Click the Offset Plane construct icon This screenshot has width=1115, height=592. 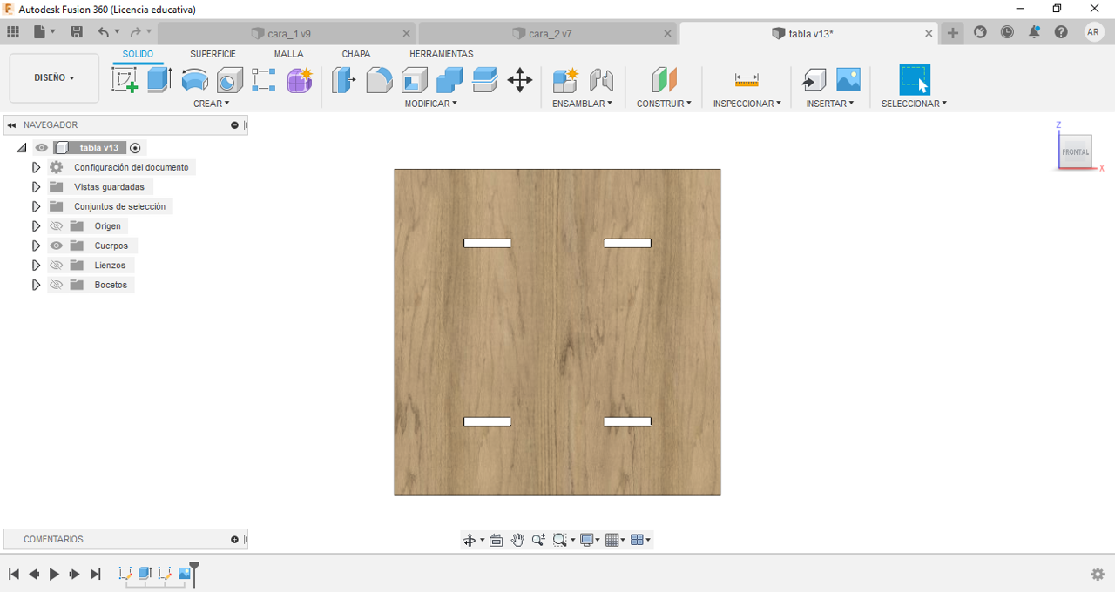click(x=664, y=80)
